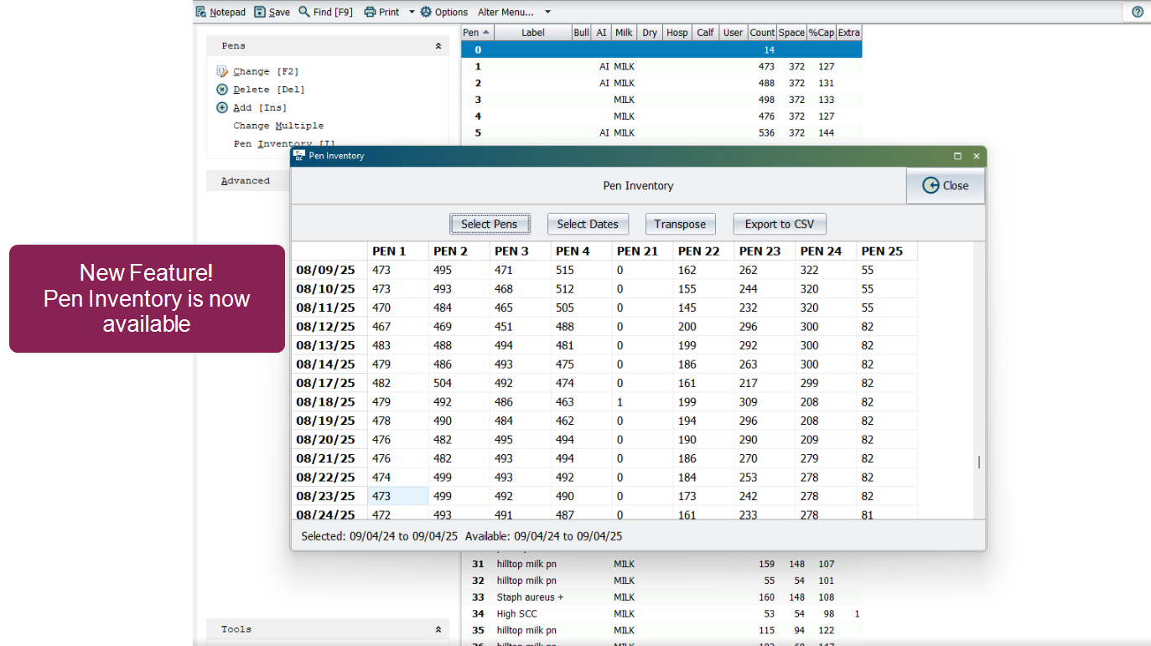Image resolution: width=1151 pixels, height=646 pixels.
Task: Open Options via the gear icon
Action: [426, 12]
